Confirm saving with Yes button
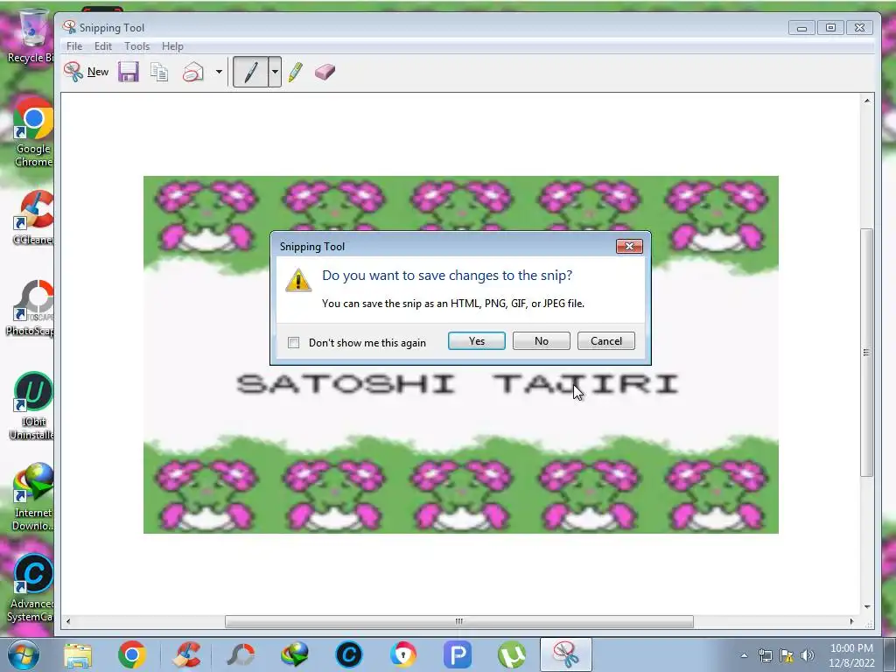Screen dimensions: 896x672 [x=477, y=341]
